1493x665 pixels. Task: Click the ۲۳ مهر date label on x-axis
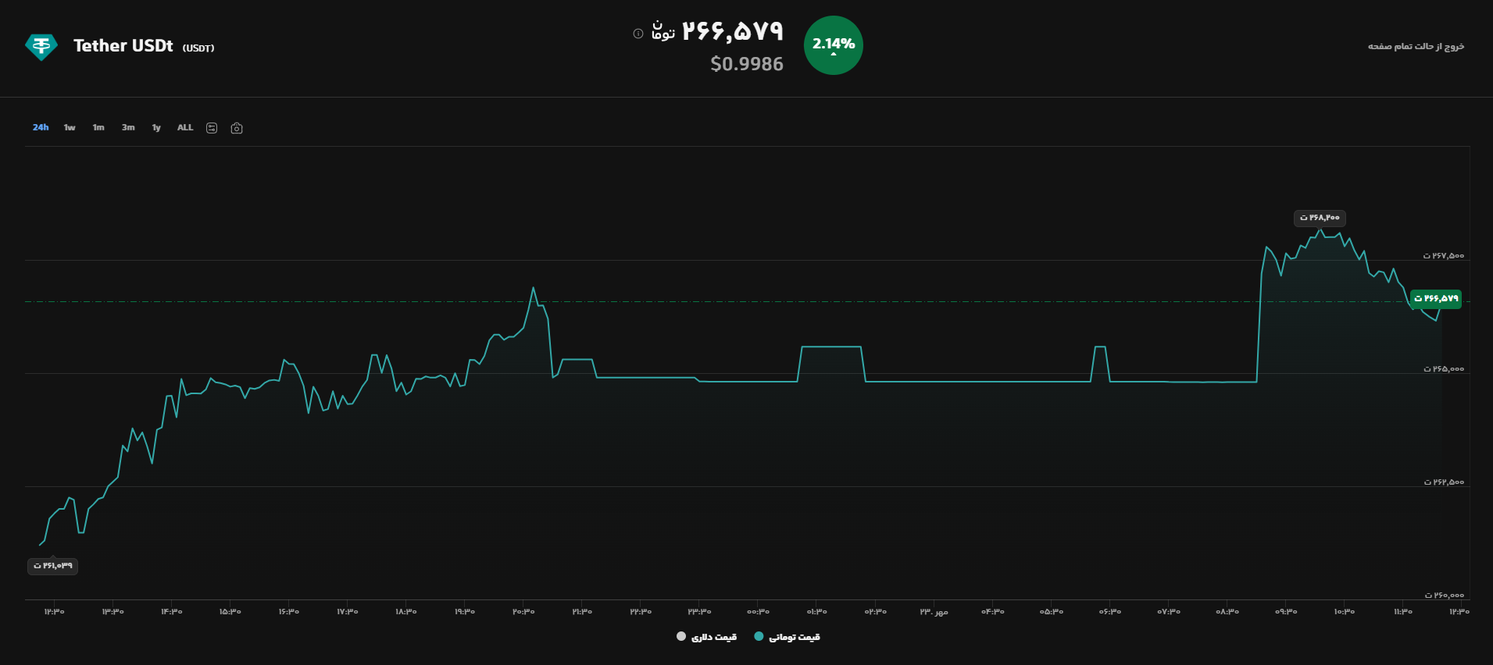point(934,612)
